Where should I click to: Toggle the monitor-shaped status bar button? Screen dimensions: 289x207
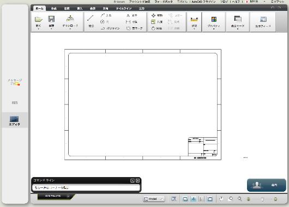pos(185,199)
